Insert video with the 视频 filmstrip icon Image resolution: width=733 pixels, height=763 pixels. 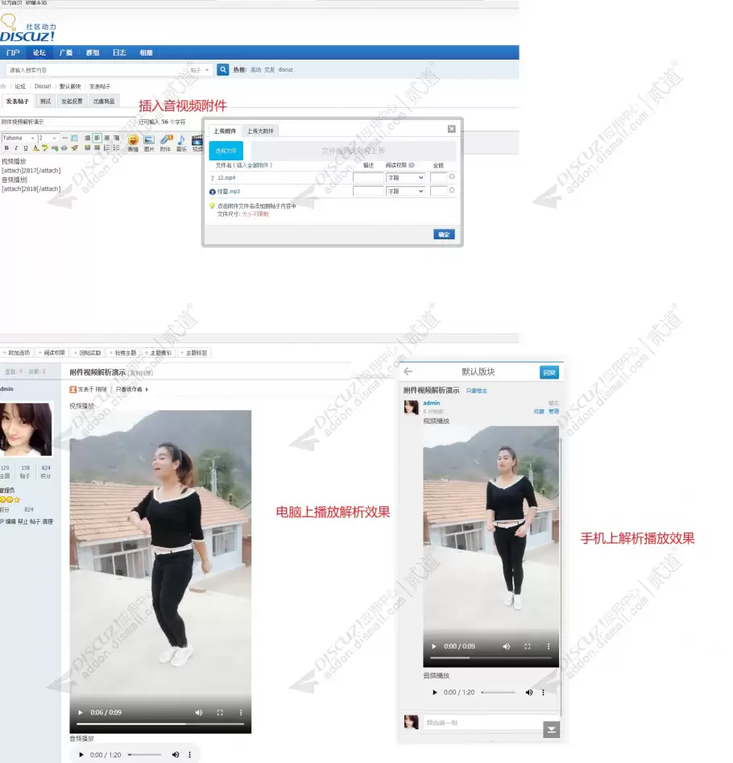[196, 139]
